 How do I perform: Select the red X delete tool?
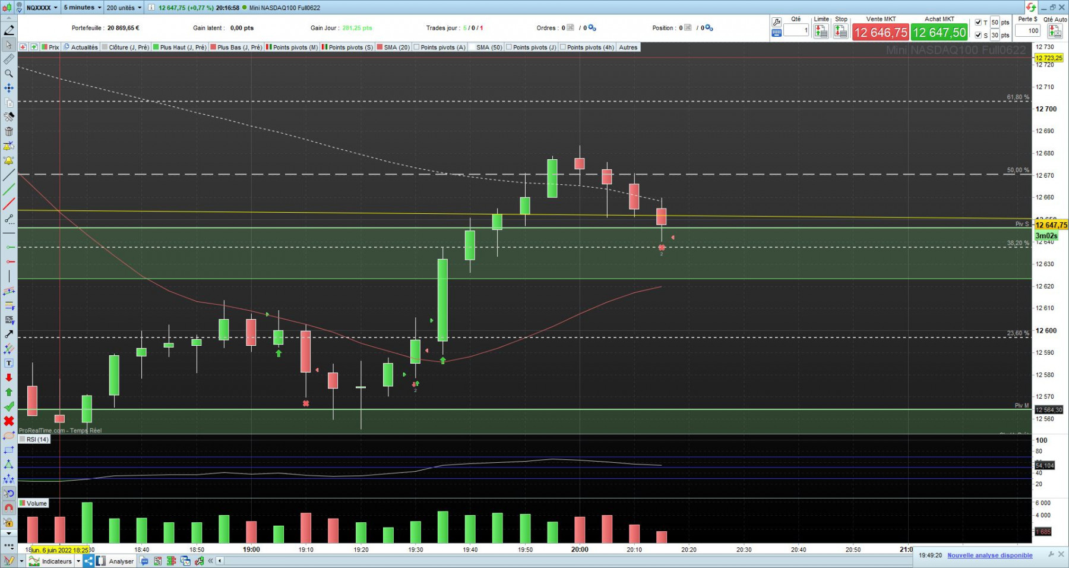8,421
